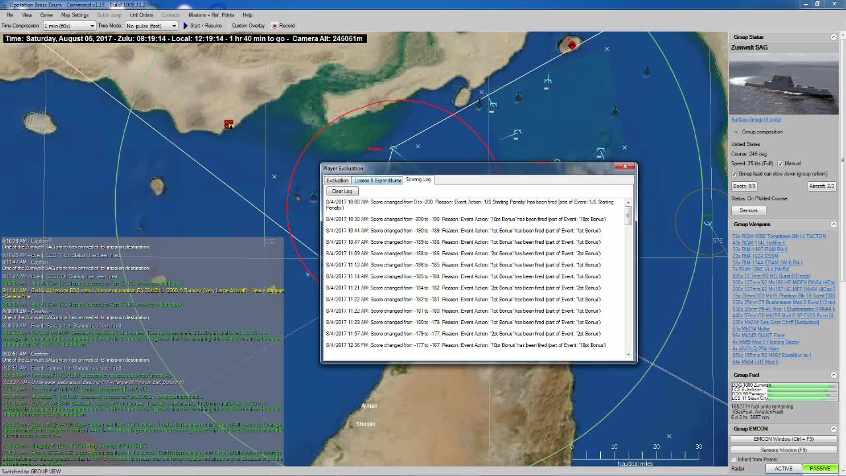
Task: Click the Aircraft: 2/3 button
Action: pos(822,186)
